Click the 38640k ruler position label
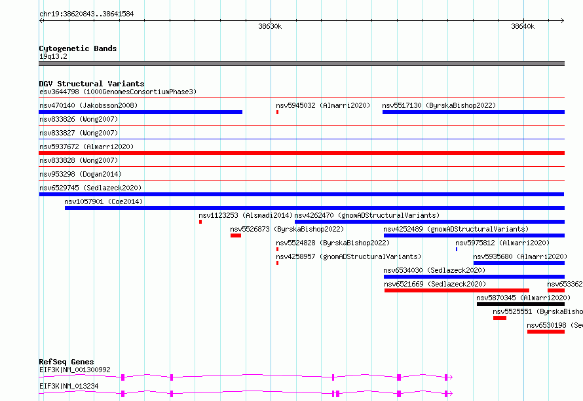 (x=523, y=26)
